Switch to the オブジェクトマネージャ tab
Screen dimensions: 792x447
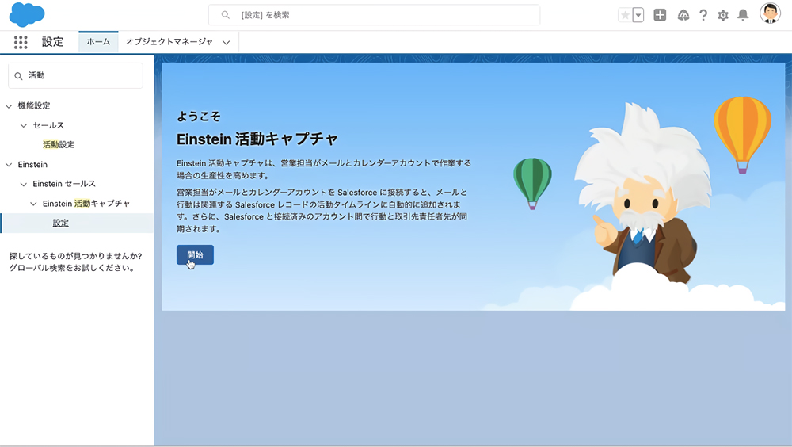click(169, 41)
